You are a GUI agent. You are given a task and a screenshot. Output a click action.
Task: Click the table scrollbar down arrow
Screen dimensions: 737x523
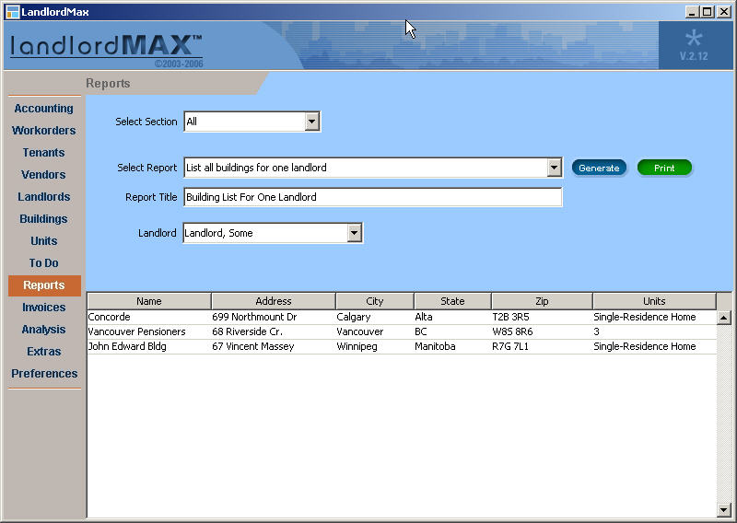[723, 509]
